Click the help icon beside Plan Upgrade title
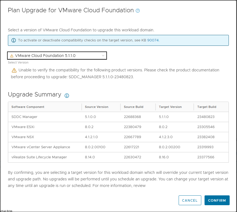Screen dimensions: 237x212 (138, 11)
